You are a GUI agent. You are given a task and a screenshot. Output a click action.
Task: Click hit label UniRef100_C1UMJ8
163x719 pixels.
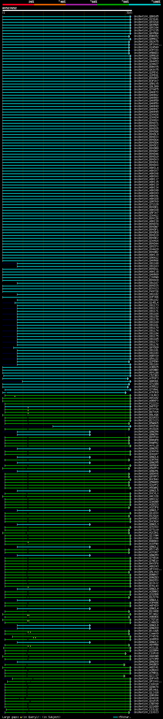point(146,653)
